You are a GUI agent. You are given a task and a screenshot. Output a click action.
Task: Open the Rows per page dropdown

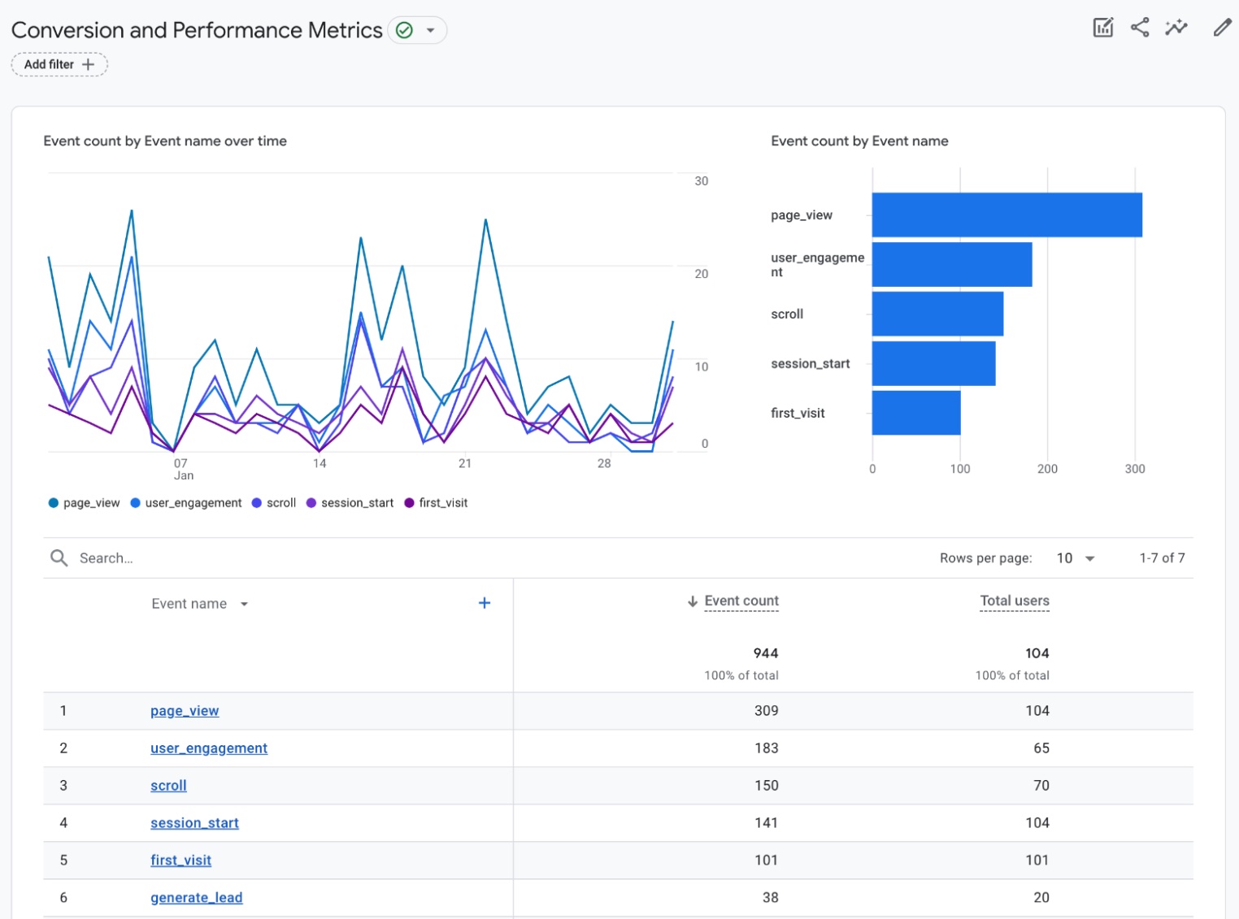pyautogui.click(x=1075, y=557)
